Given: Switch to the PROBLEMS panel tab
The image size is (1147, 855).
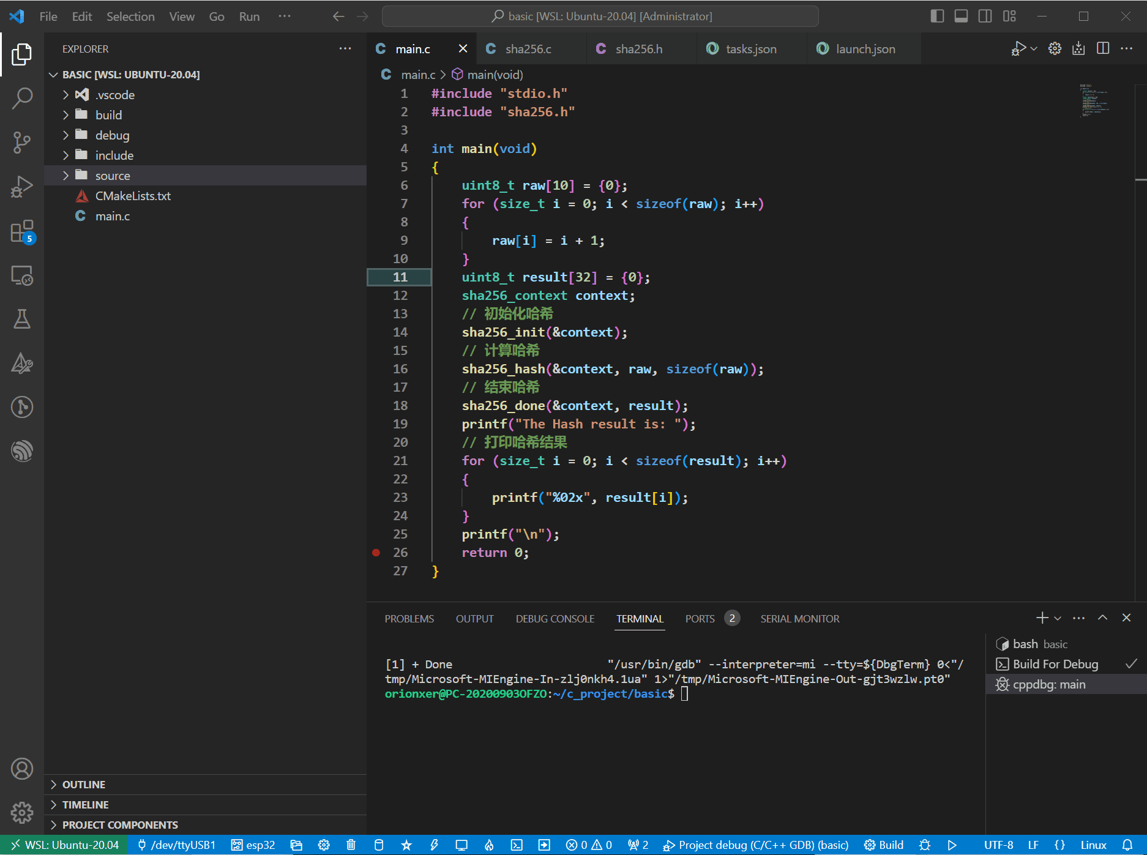Looking at the screenshot, I should pyautogui.click(x=409, y=619).
